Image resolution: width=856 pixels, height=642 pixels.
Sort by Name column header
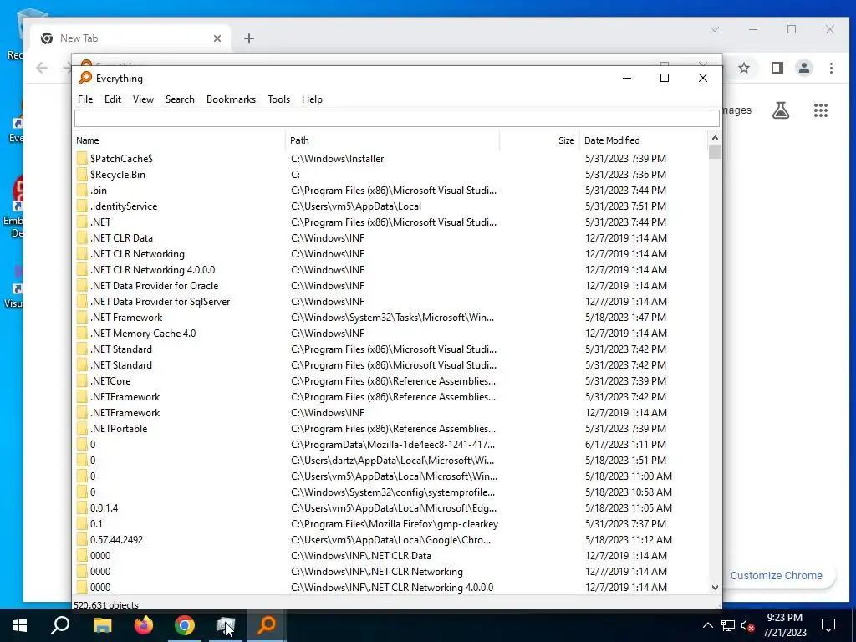[179, 140]
